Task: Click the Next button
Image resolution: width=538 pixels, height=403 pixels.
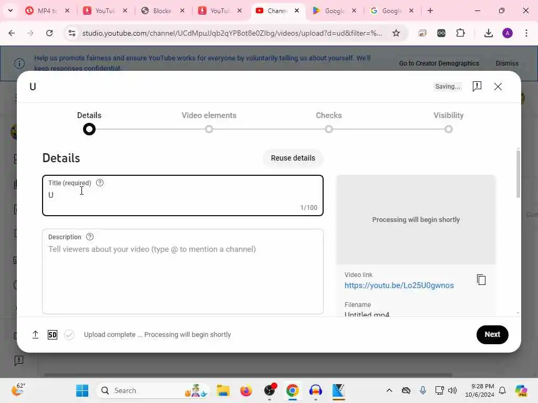Action: coord(492,334)
